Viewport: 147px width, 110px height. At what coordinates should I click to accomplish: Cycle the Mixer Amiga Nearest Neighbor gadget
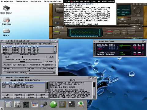pyautogui.click(x=34, y=65)
